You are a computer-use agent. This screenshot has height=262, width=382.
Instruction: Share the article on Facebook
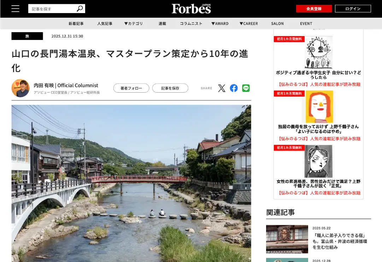click(x=234, y=88)
